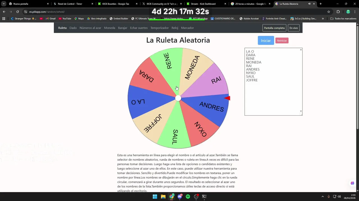
Task: Open Spotify from the taskbar
Action: click(x=188, y=197)
